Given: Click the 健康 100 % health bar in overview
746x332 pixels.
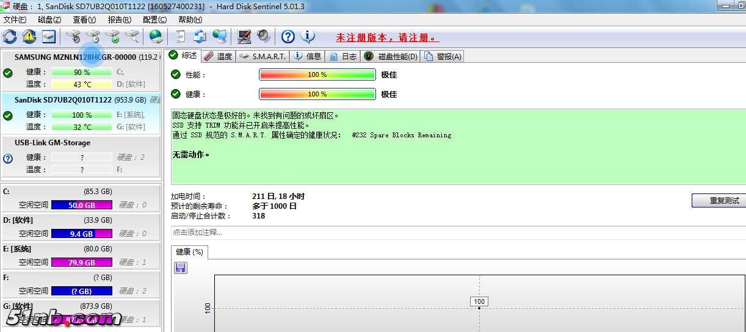Looking at the screenshot, I should coord(317,94).
